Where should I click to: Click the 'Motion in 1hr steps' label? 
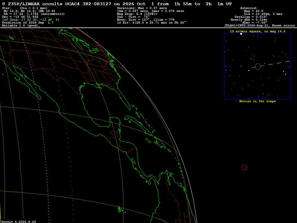(x=258, y=101)
